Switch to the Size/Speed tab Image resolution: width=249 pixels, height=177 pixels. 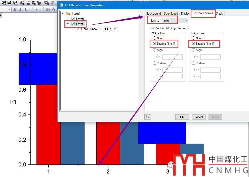(171, 14)
